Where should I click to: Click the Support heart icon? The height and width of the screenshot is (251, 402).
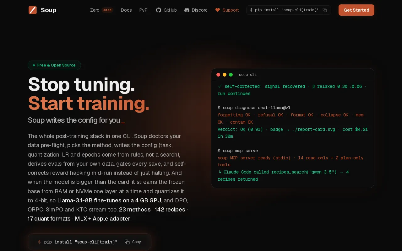tap(218, 10)
